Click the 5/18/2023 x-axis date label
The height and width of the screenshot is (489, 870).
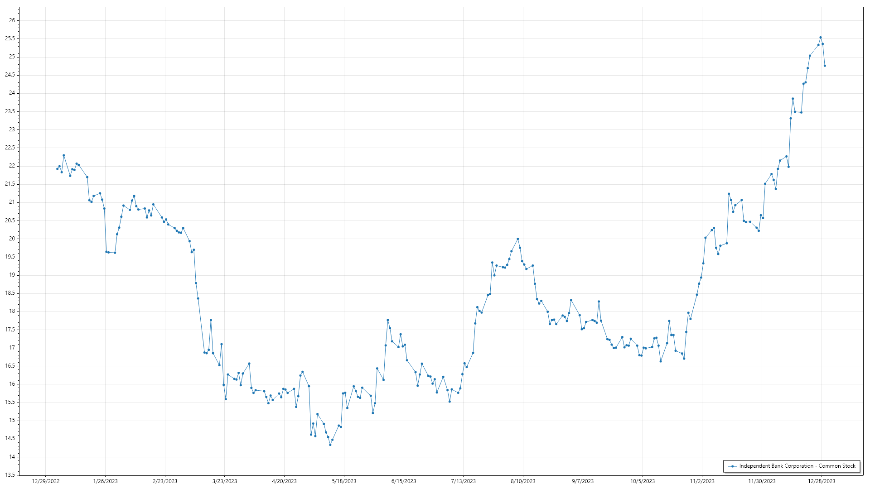pyautogui.click(x=344, y=481)
